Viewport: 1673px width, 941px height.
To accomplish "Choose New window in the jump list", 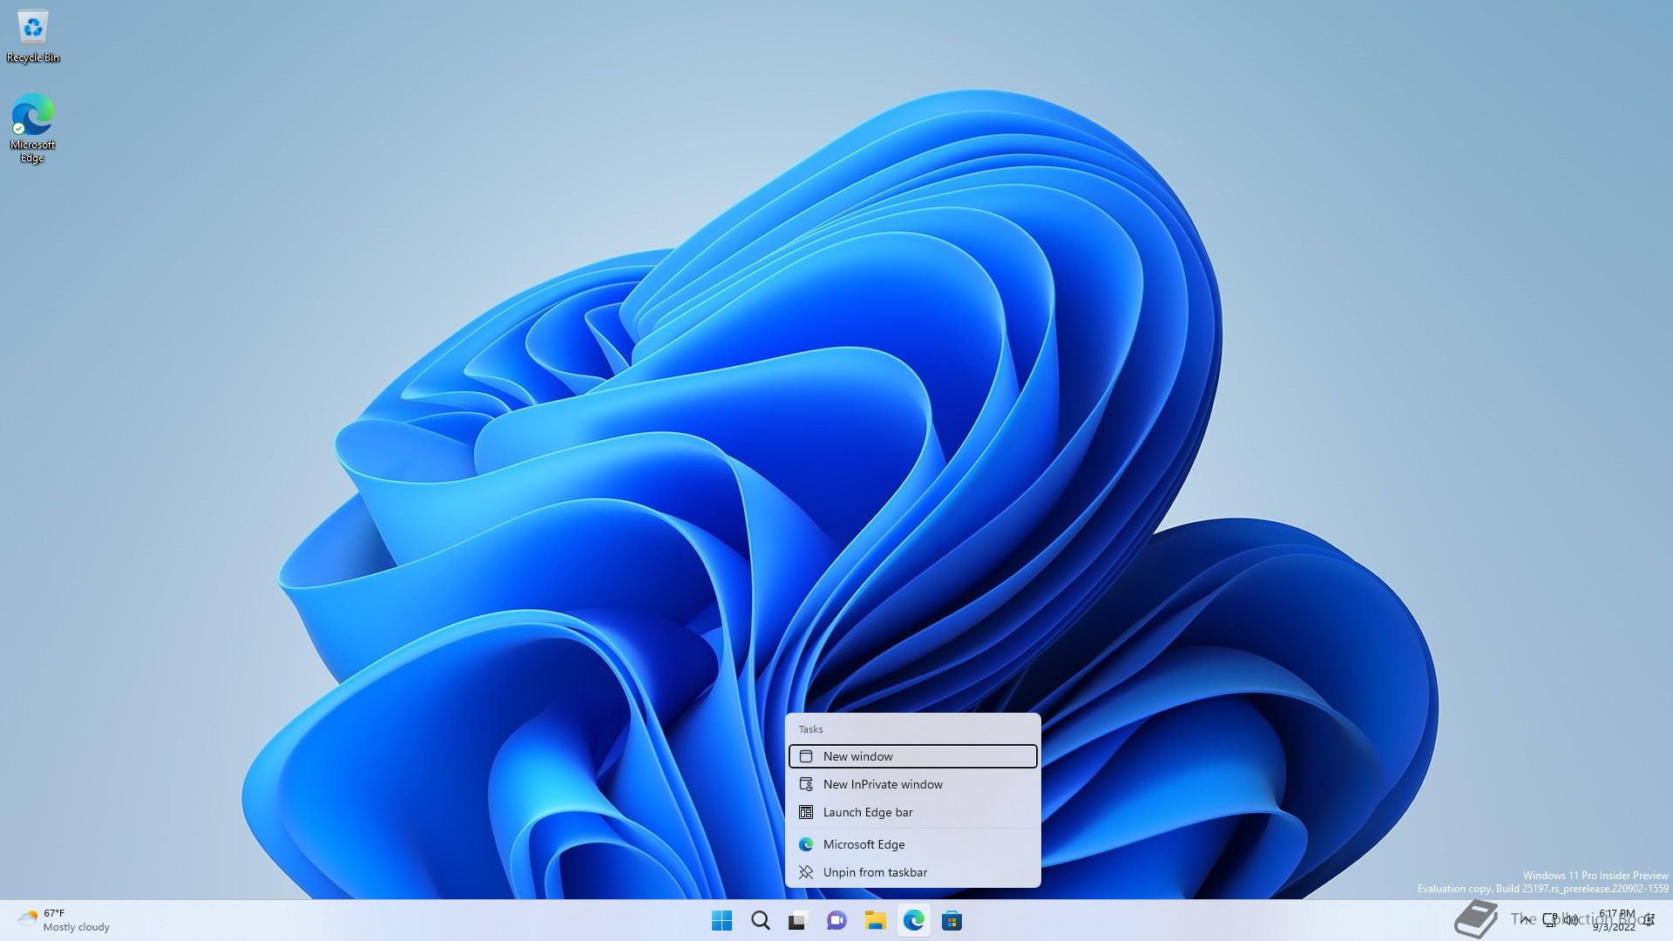I will (x=912, y=756).
